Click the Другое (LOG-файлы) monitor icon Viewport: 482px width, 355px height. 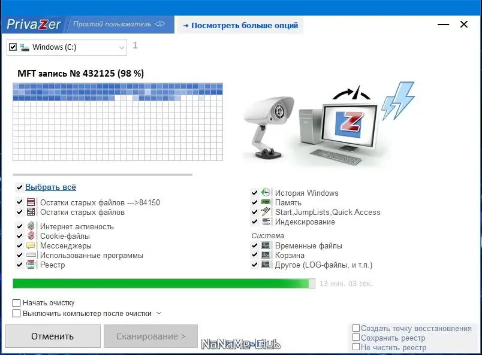coord(266,265)
